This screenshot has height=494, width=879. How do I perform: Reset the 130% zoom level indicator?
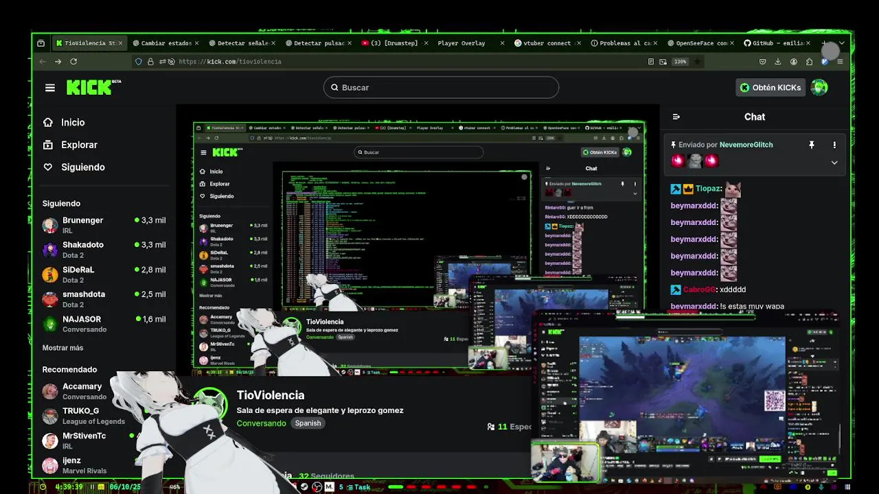(680, 62)
